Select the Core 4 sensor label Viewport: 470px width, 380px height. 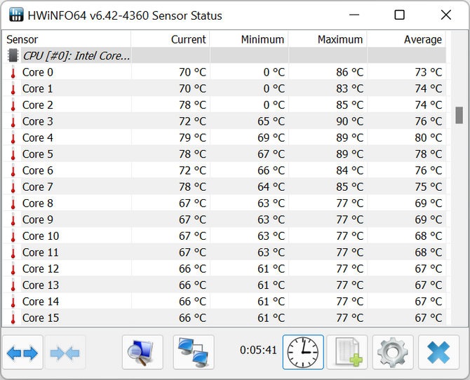click(x=38, y=138)
